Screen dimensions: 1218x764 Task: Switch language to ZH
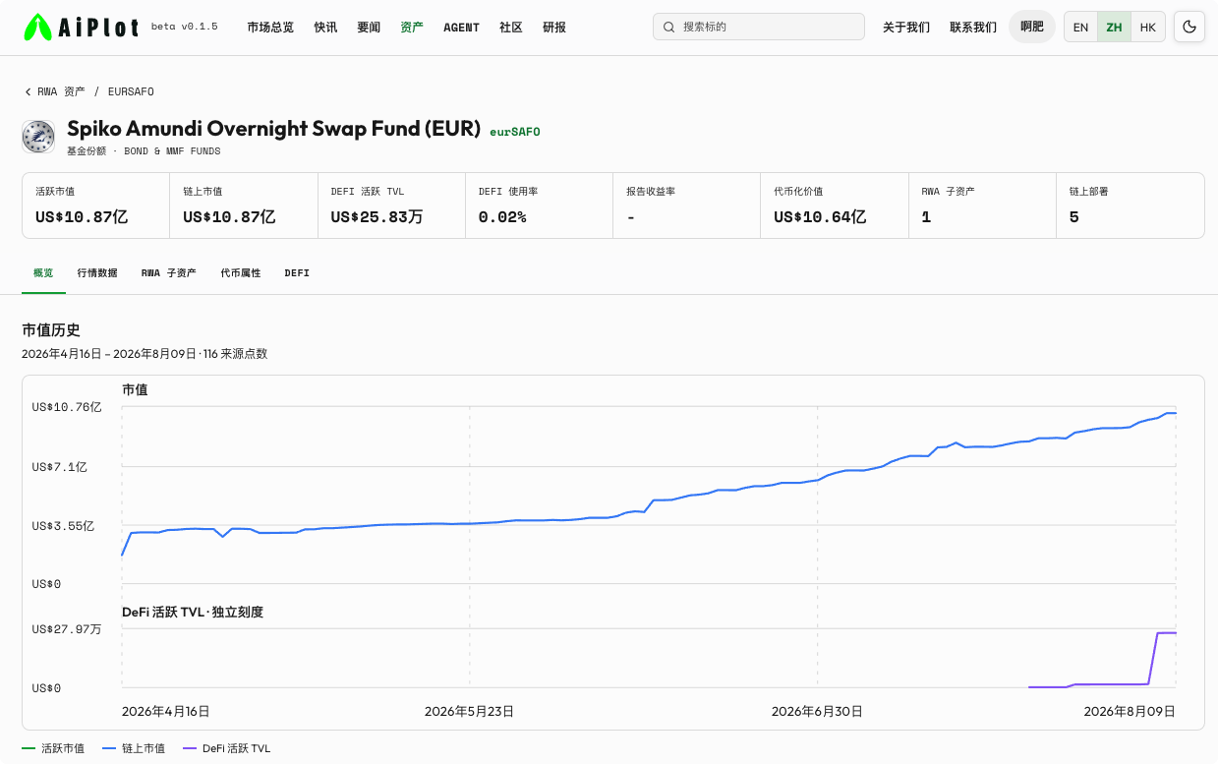click(x=1114, y=27)
